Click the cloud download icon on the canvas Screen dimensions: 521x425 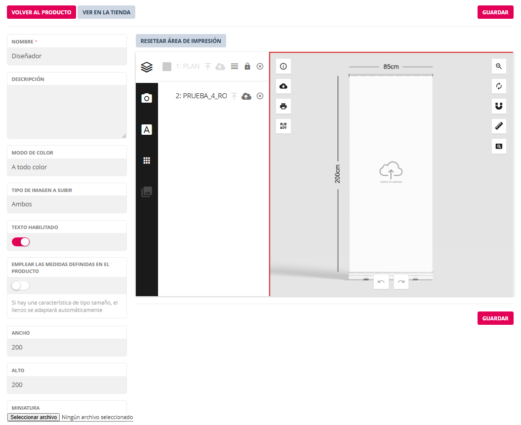[283, 86]
